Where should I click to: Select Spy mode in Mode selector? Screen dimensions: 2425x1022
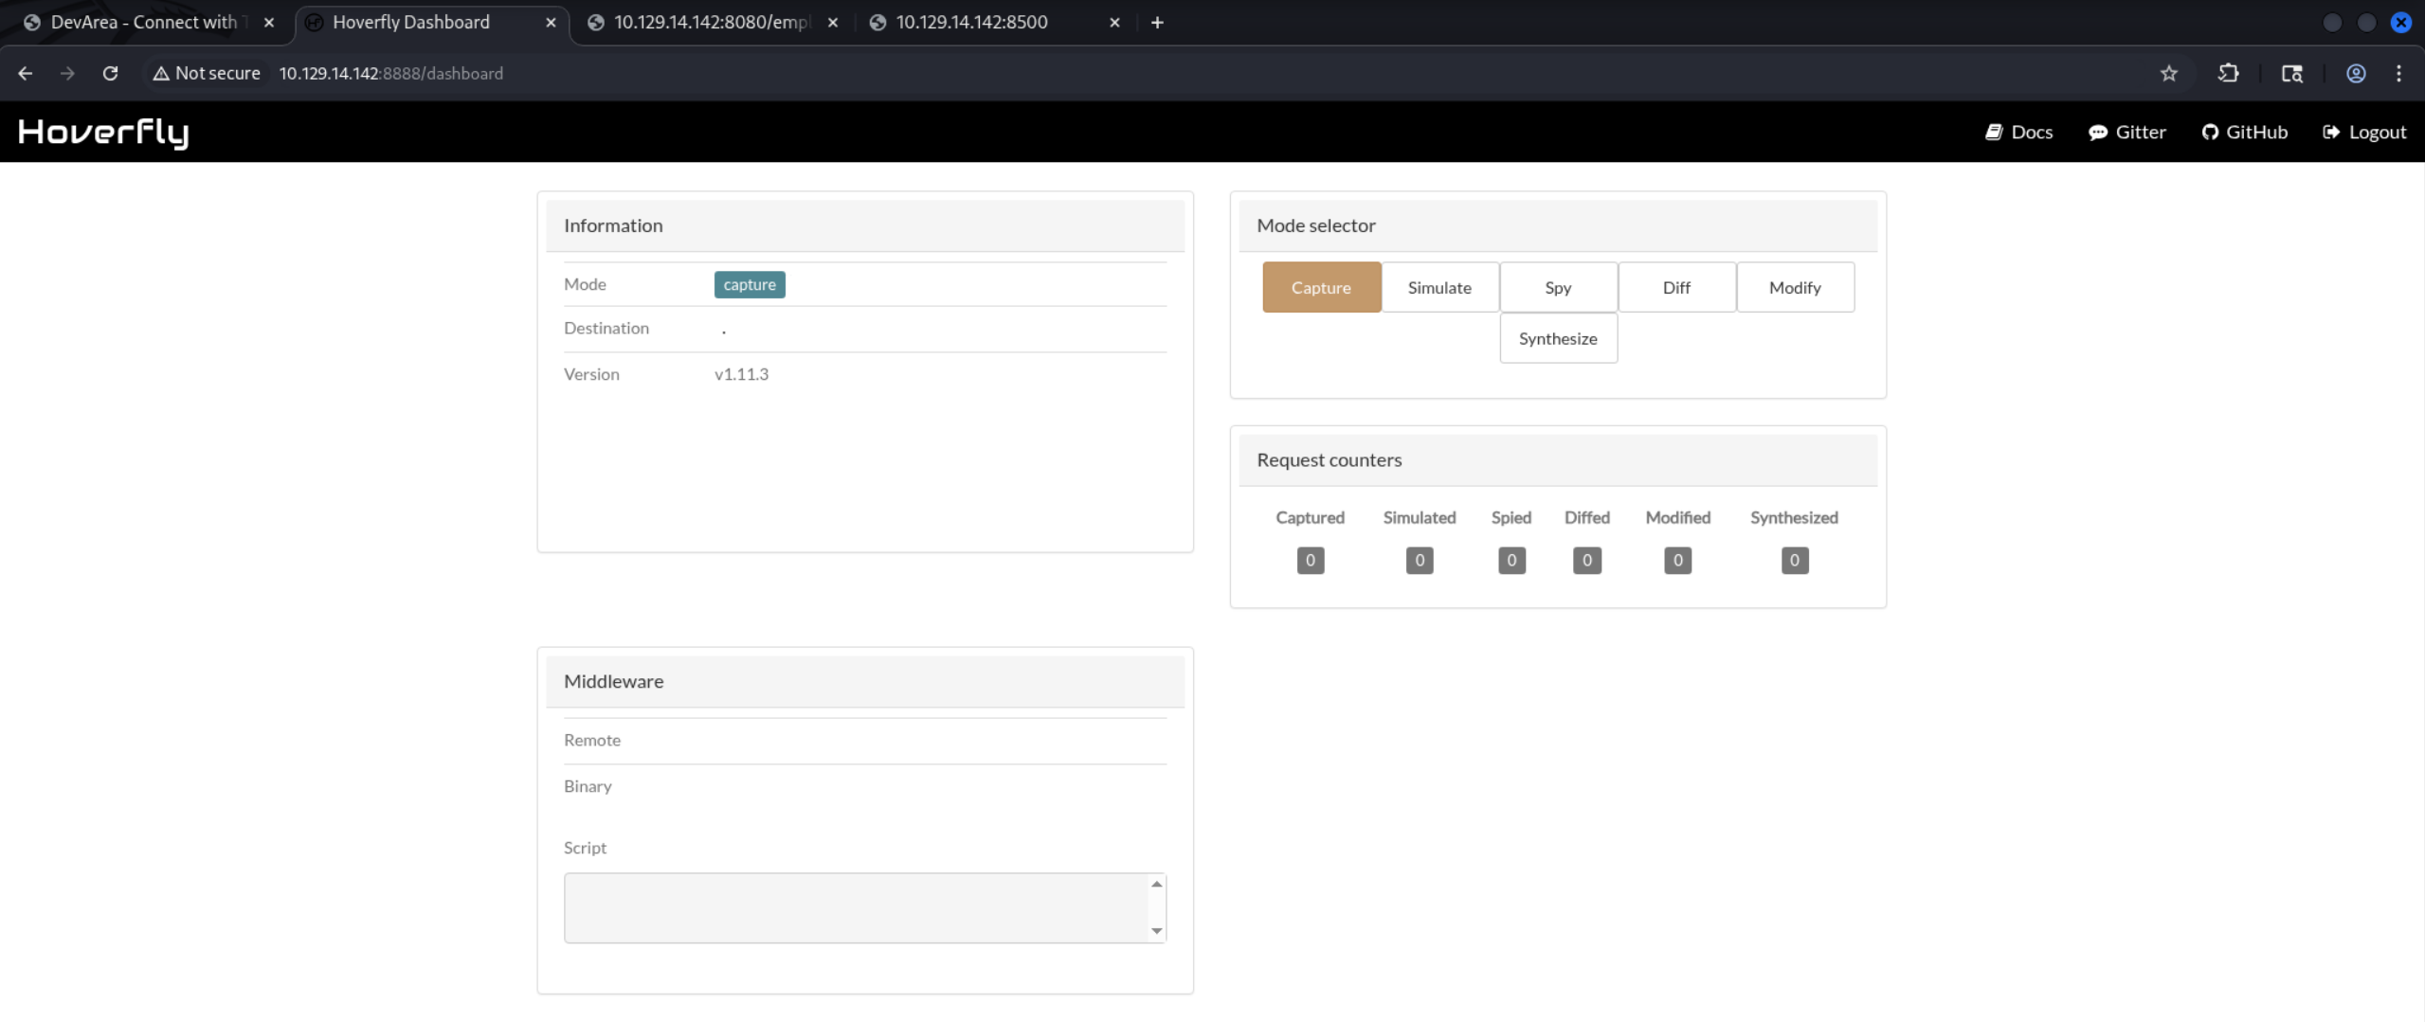1557,288
